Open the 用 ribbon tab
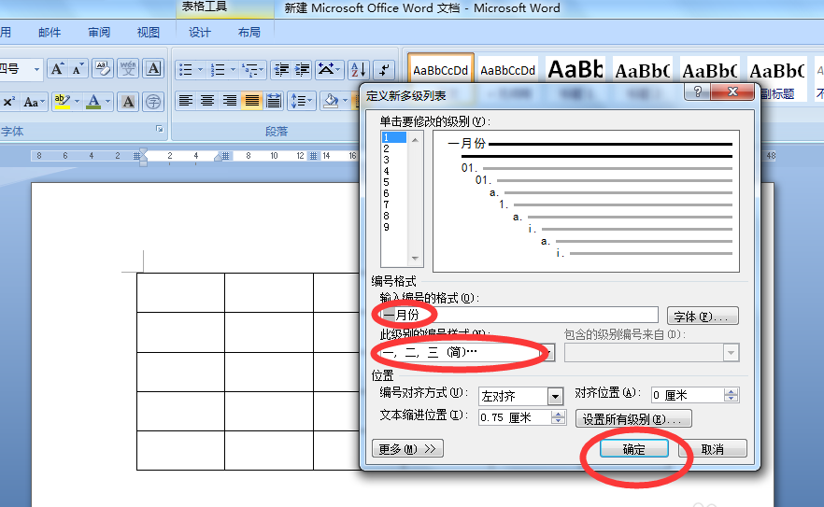Viewport: 824px width, 507px height. tap(6, 33)
